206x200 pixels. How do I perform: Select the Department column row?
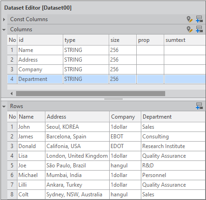point(106,79)
